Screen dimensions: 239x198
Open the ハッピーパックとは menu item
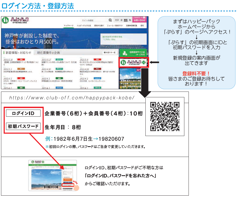84,26
